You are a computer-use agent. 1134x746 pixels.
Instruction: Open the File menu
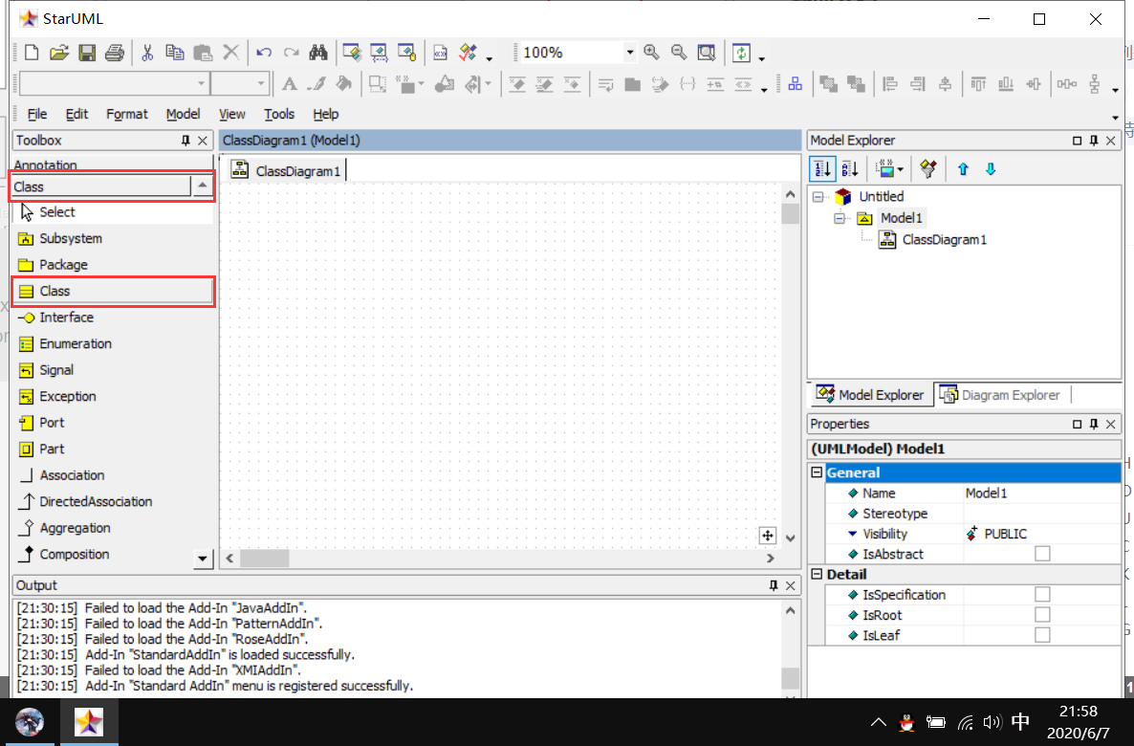pos(37,115)
